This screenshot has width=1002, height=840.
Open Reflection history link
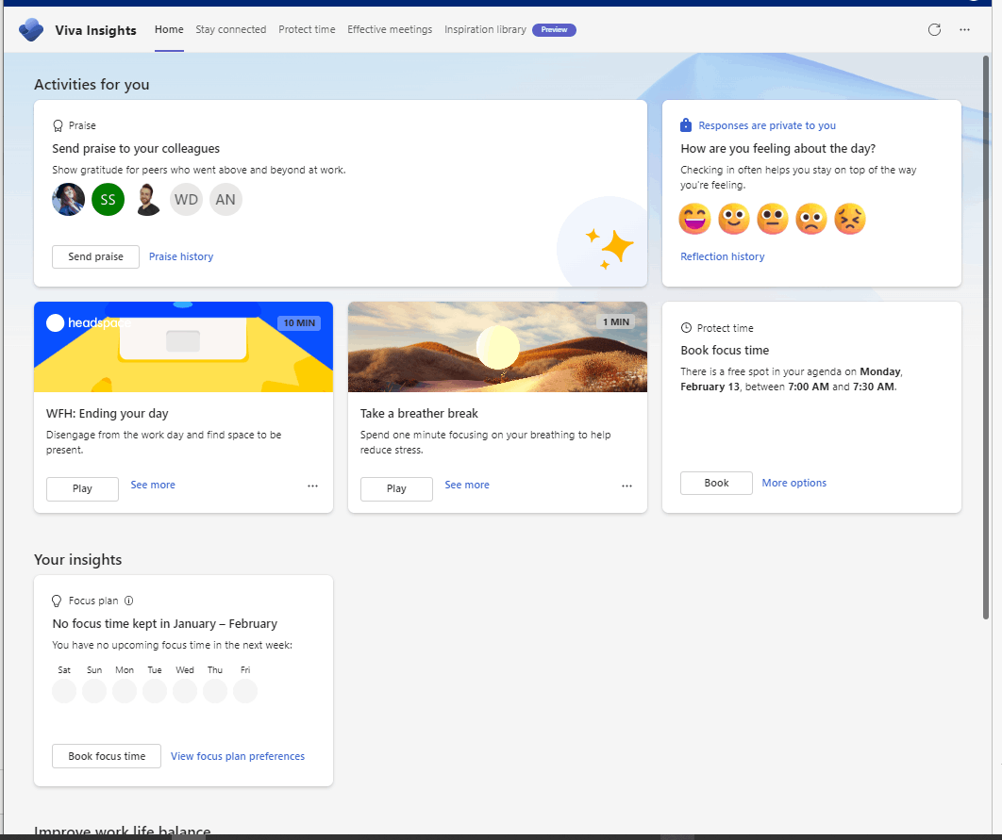click(722, 256)
